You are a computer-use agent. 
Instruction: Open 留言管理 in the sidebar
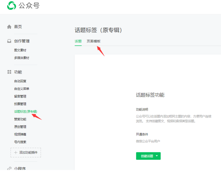pyautogui.click(x=20, y=96)
